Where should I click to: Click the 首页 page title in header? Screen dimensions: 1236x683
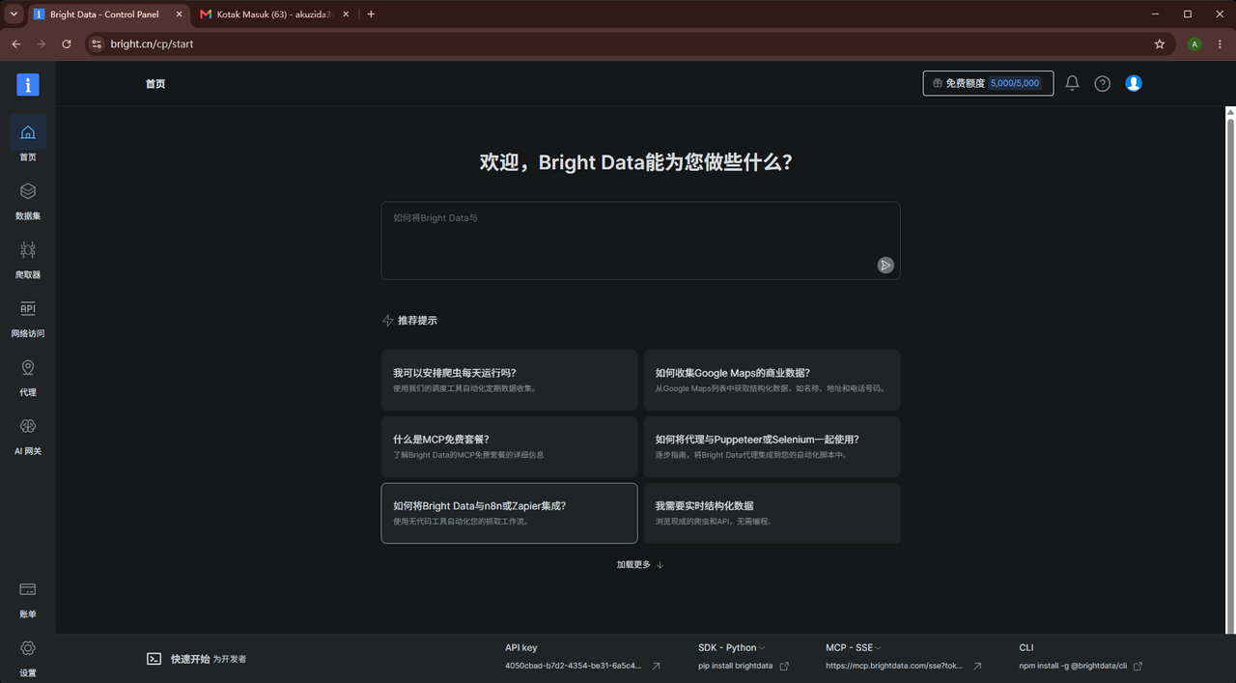(x=155, y=84)
